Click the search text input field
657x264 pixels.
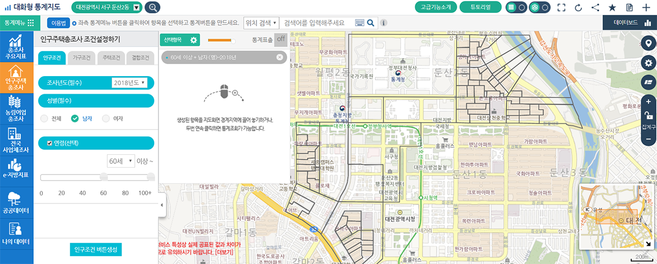pos(317,23)
